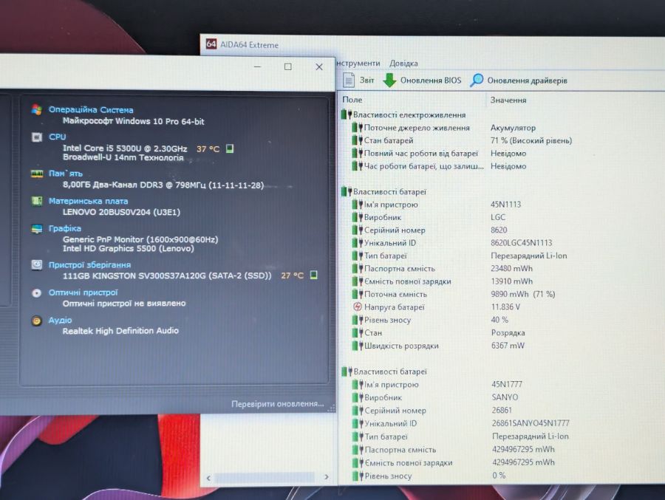The image size is (665, 500).
Task: Click the green SSD temperature indicator after 27 °C
Action: [313, 275]
